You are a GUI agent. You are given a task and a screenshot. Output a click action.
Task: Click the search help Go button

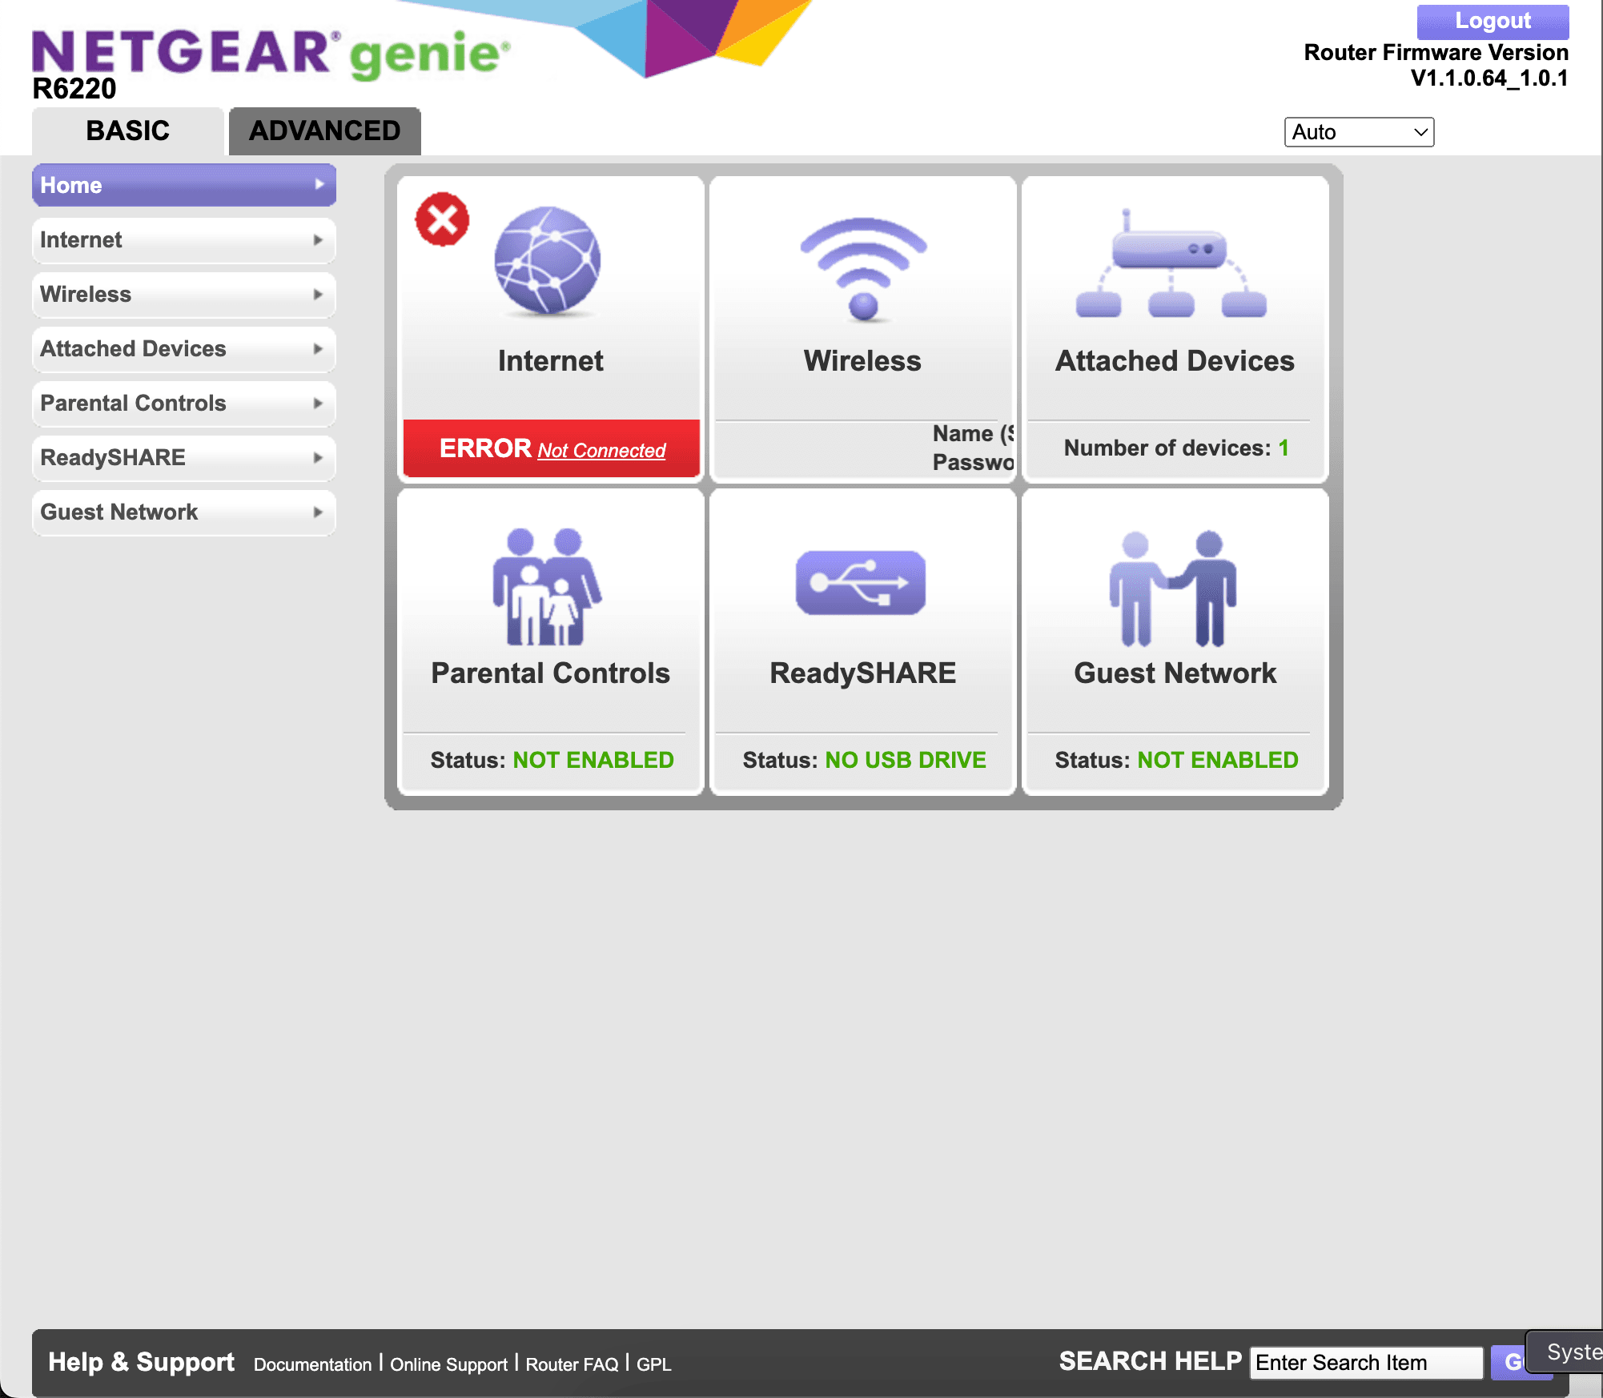tap(1509, 1363)
